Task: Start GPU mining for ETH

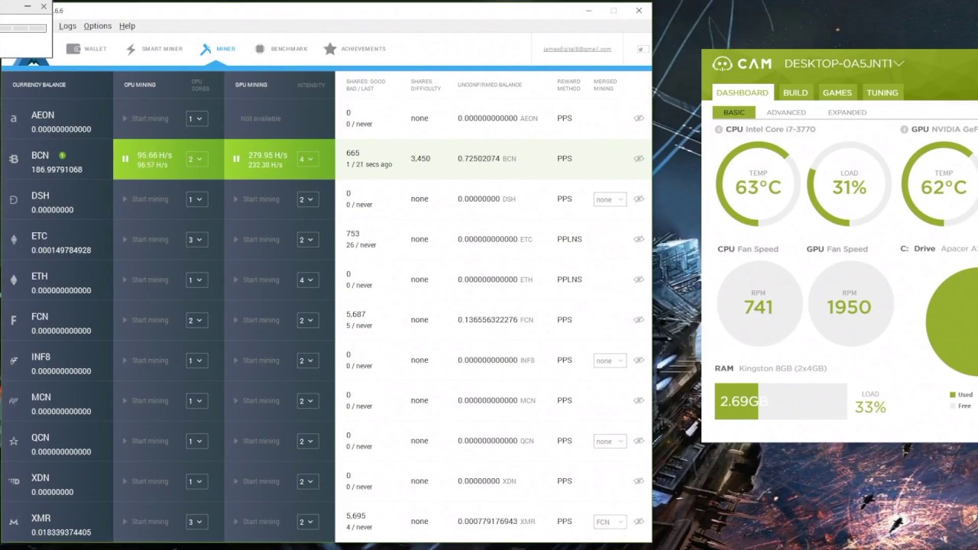Action: click(256, 280)
